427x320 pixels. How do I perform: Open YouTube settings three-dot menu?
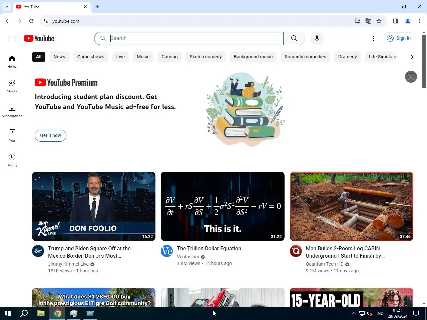click(x=374, y=38)
